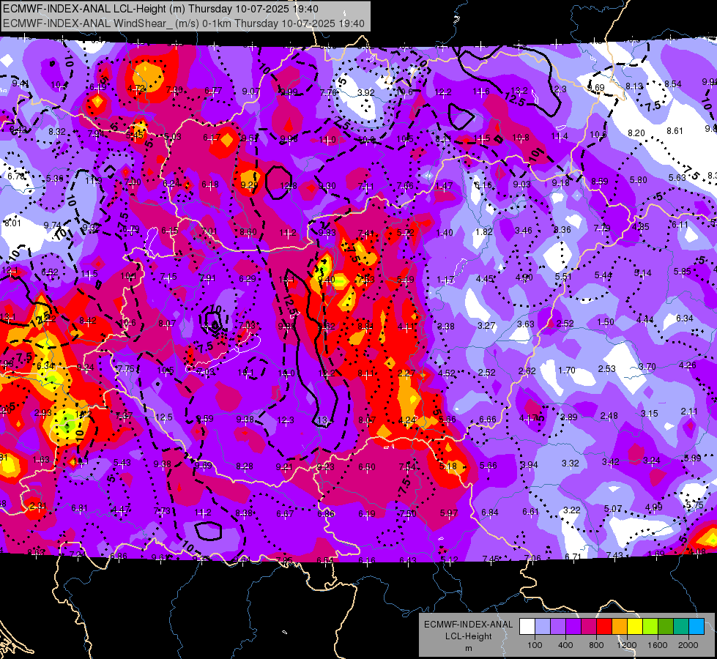Click the grid point value 5.18
The image size is (717, 659).
point(447,466)
